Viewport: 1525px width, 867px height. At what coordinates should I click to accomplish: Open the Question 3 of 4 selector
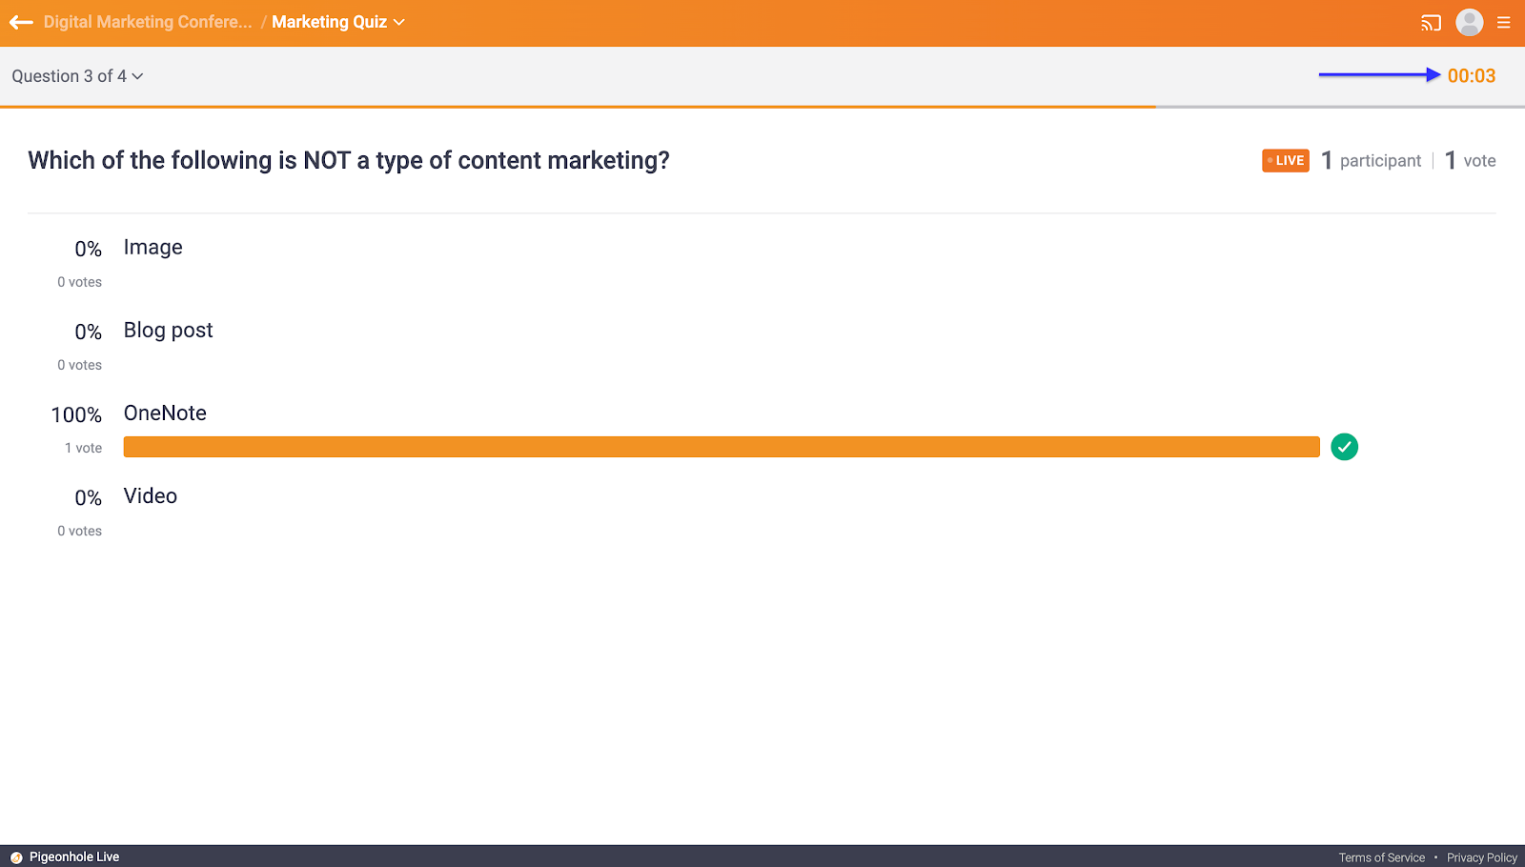tap(77, 76)
